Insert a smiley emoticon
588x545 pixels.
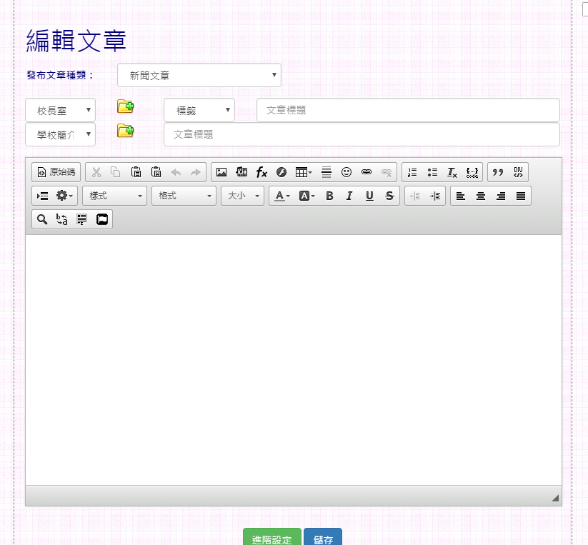pos(347,172)
